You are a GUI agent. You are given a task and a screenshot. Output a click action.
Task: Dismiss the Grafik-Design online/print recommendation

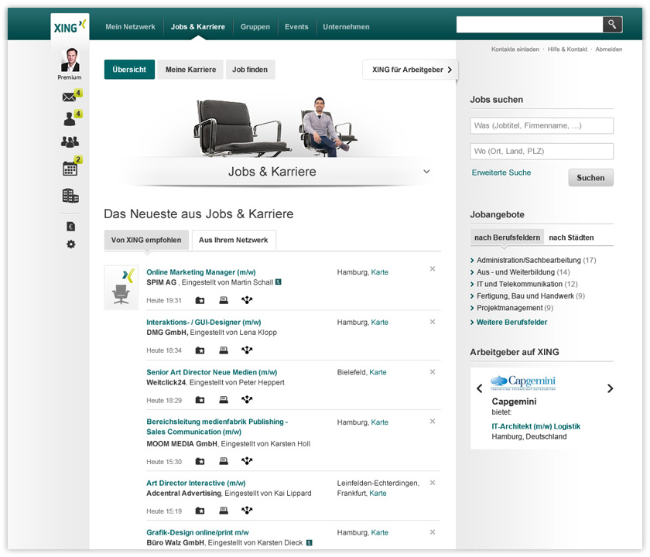[433, 531]
